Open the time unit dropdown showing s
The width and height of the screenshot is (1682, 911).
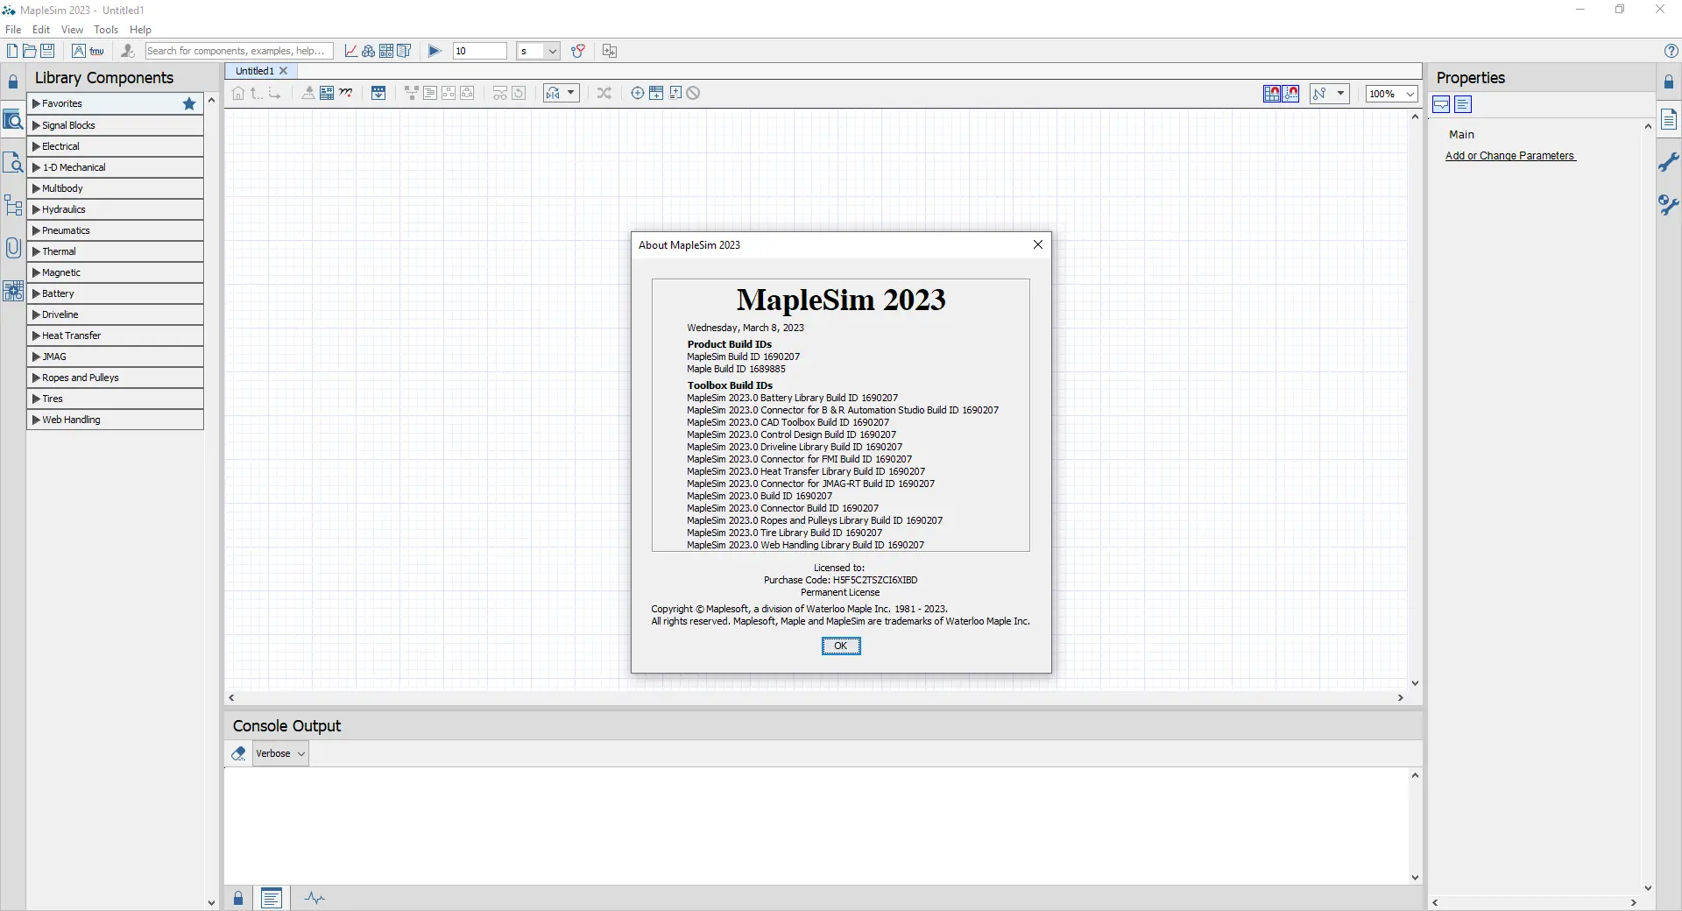pyautogui.click(x=538, y=51)
